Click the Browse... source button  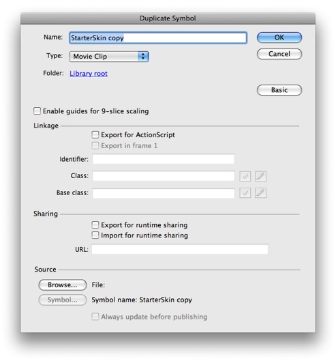(x=63, y=285)
